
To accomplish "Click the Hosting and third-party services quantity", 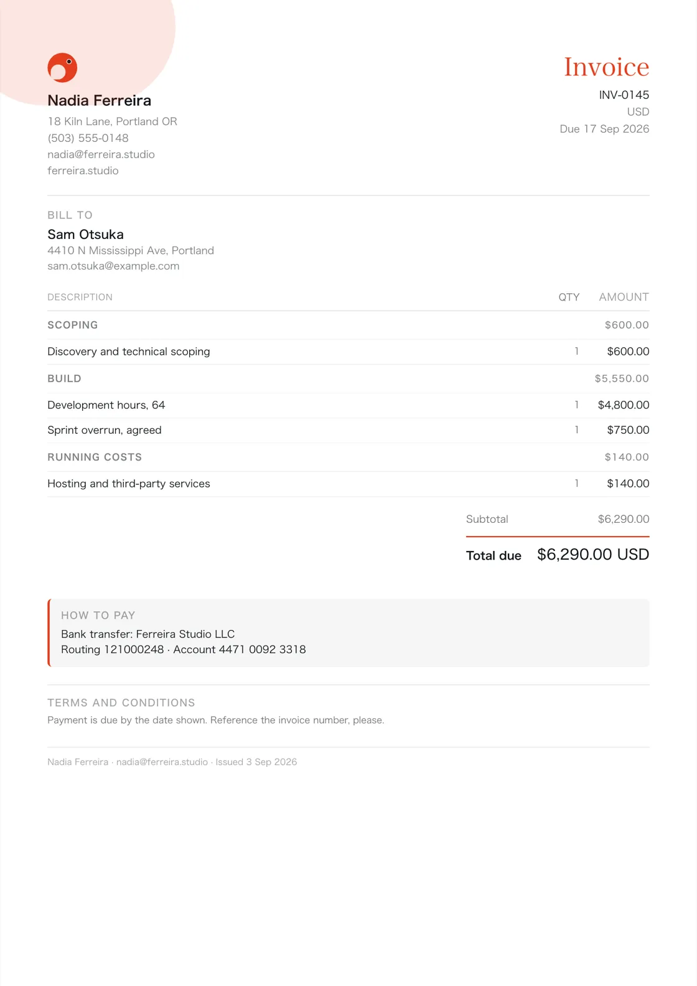I will pos(577,484).
